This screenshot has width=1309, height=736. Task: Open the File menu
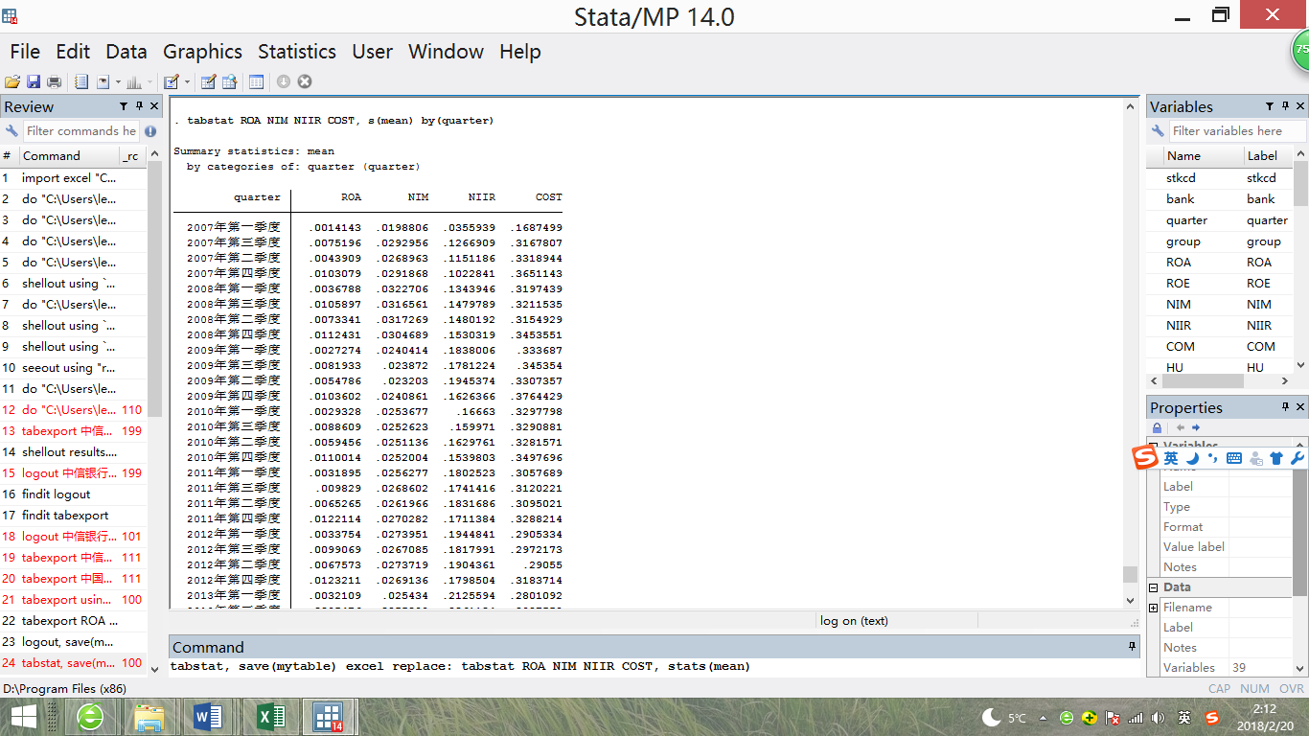point(25,52)
